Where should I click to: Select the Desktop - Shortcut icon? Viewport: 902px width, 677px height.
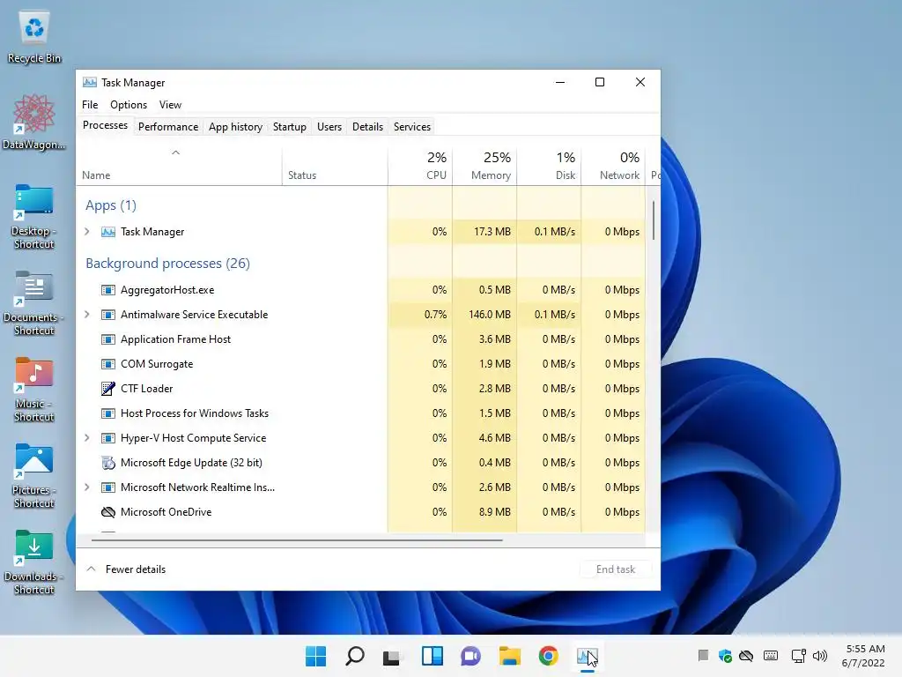click(34, 217)
